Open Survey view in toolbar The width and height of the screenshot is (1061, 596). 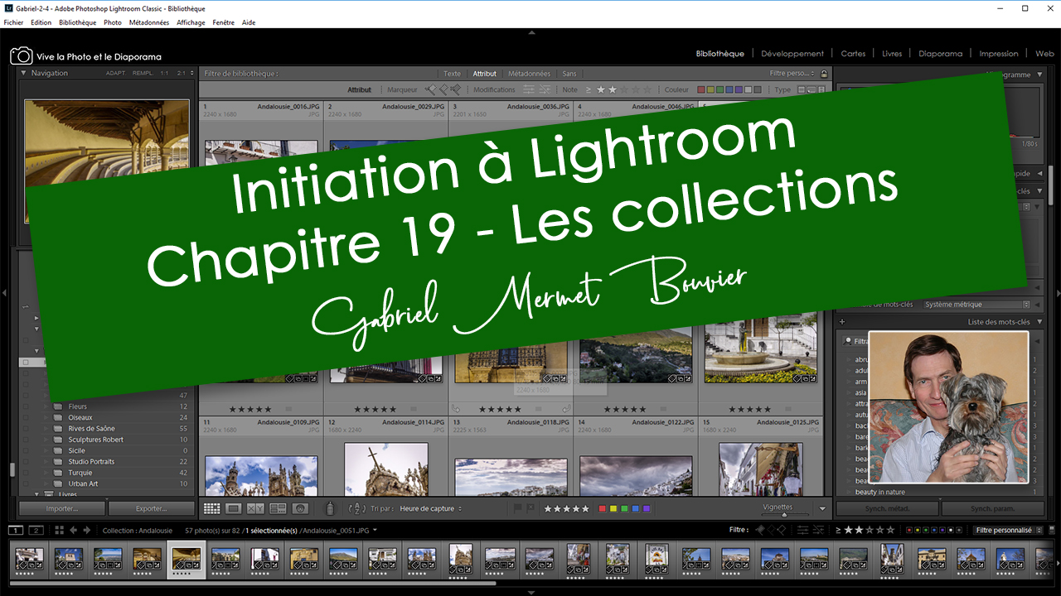278,509
